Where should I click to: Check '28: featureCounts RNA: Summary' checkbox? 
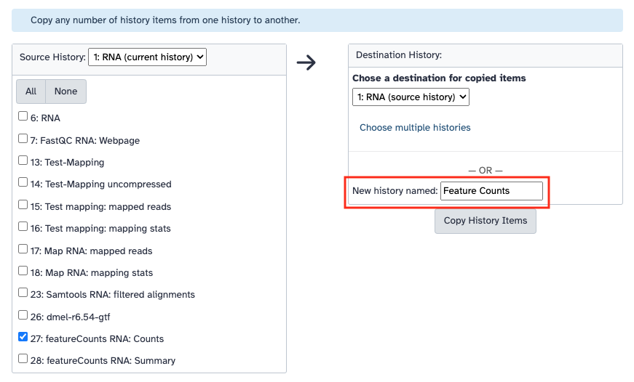tap(23, 359)
